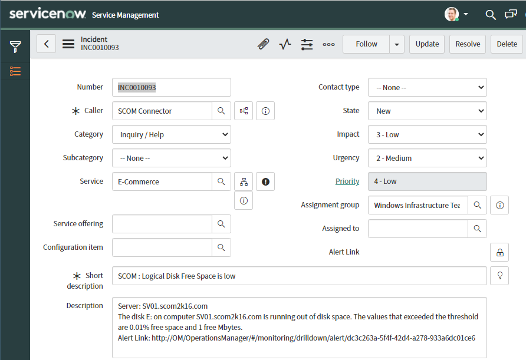Look up Service offering using magnifier
This screenshot has width=526, height=360.
pyautogui.click(x=221, y=224)
